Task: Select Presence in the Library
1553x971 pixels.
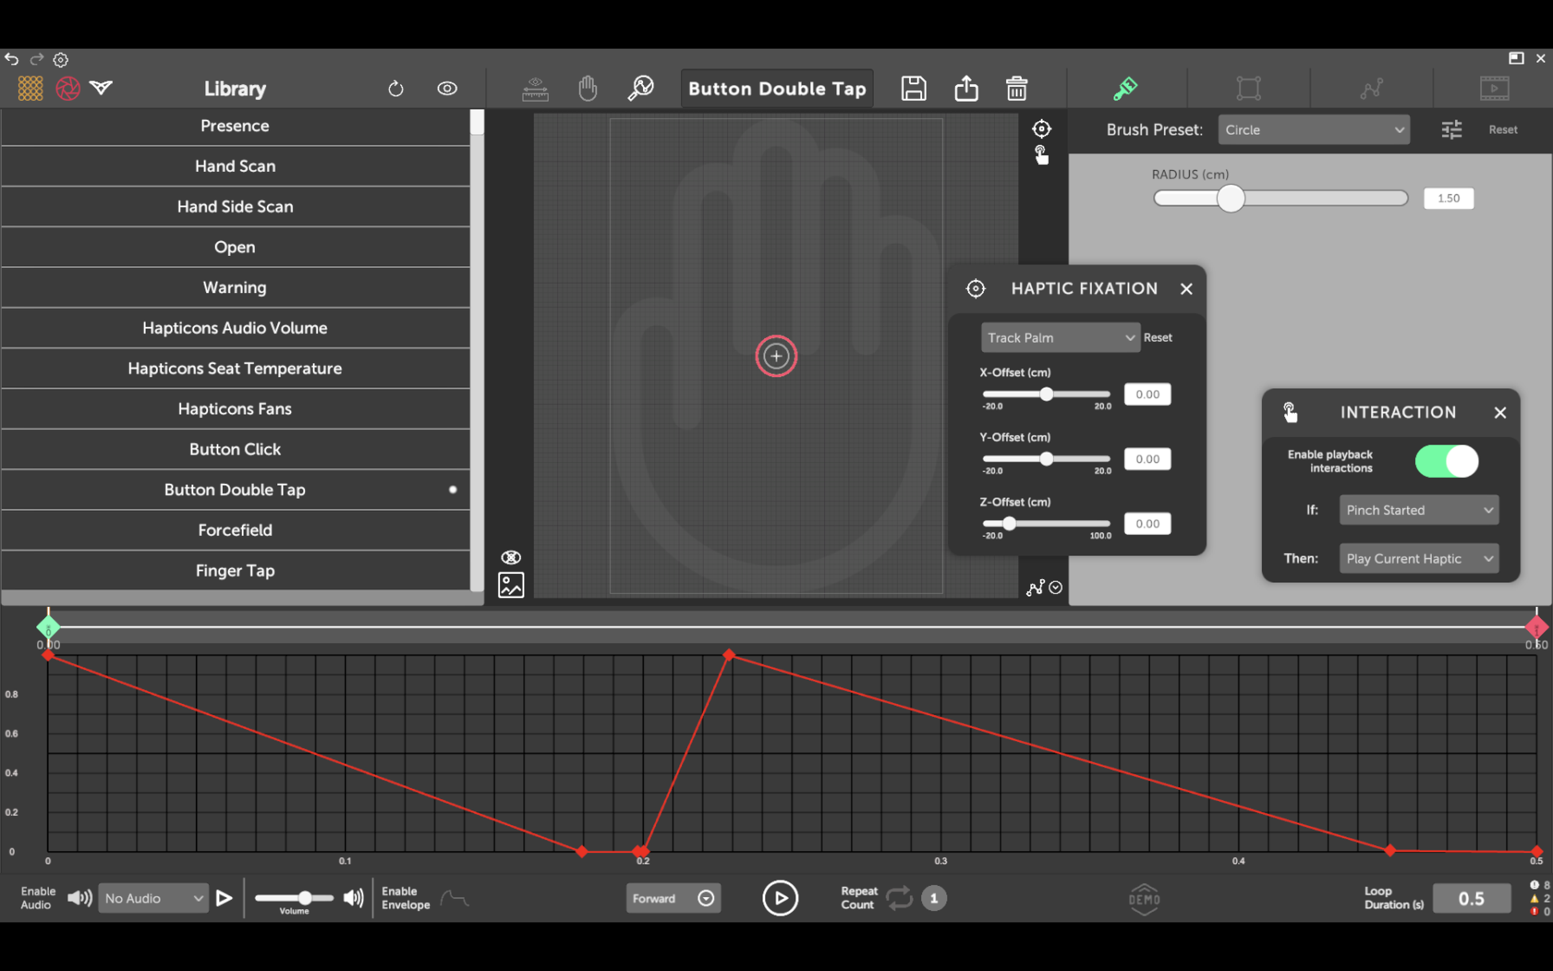Action: tap(235, 126)
